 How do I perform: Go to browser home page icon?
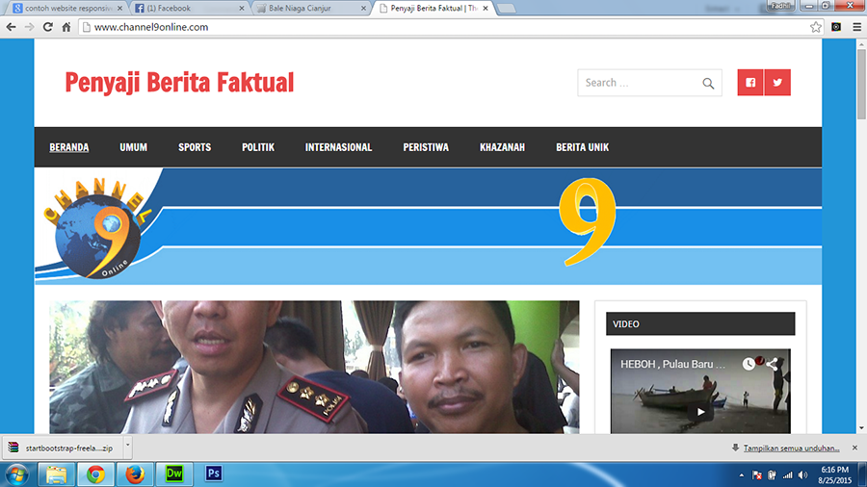[66, 27]
